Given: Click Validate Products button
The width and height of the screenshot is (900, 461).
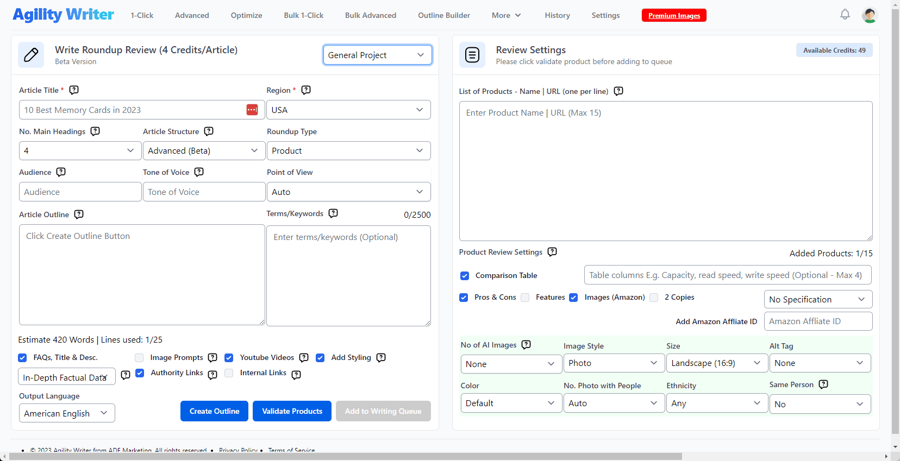Looking at the screenshot, I should [x=292, y=411].
